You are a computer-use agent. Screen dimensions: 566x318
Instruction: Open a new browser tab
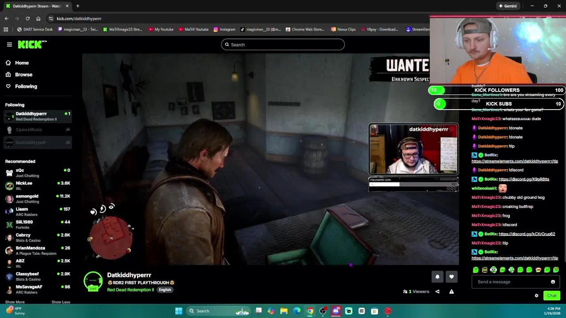[77, 6]
